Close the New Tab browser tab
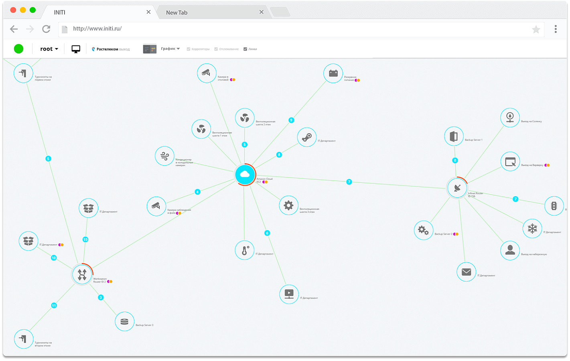 pos(262,12)
